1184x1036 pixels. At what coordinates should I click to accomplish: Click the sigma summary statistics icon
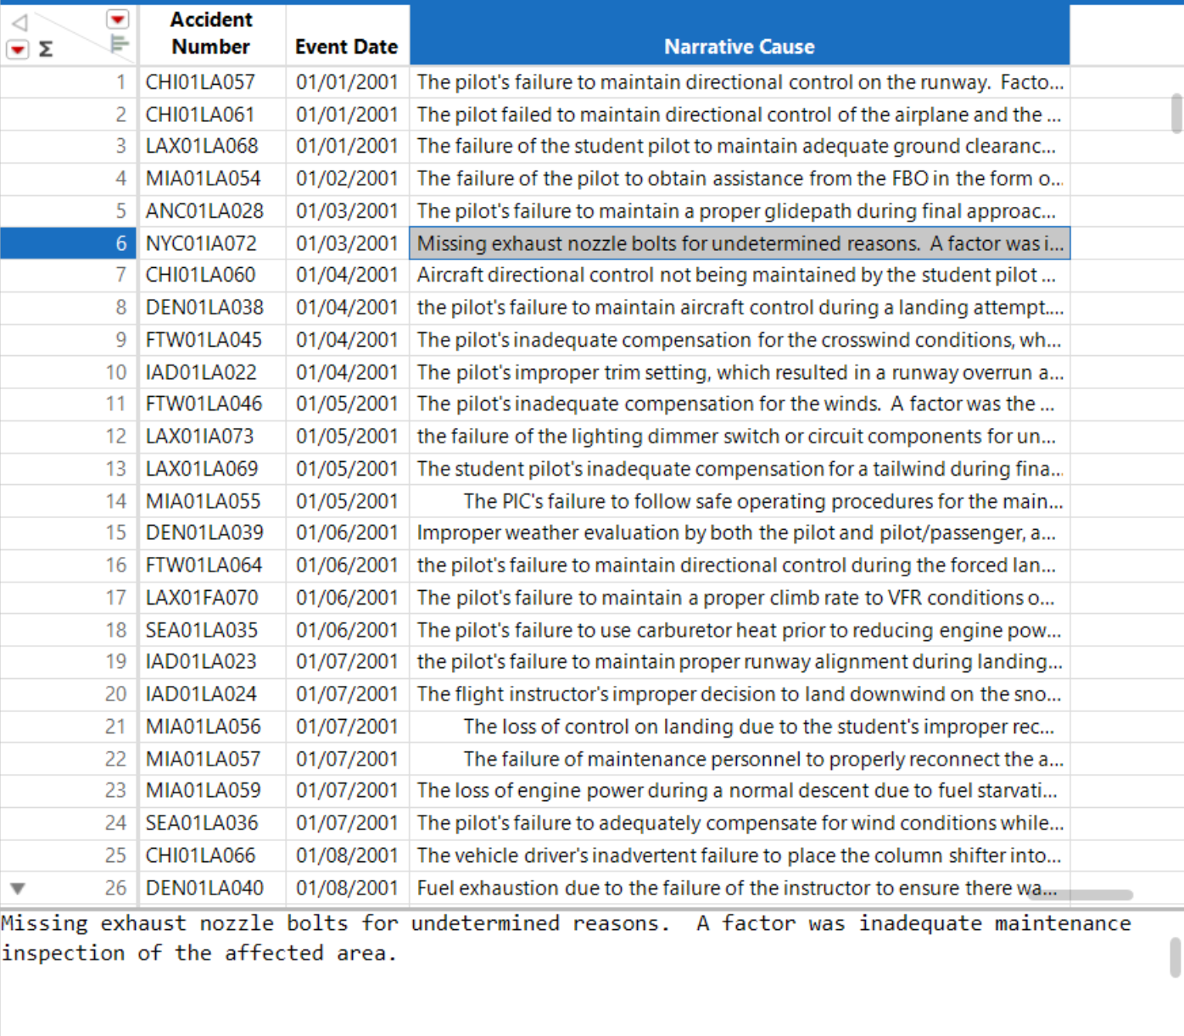[x=46, y=48]
